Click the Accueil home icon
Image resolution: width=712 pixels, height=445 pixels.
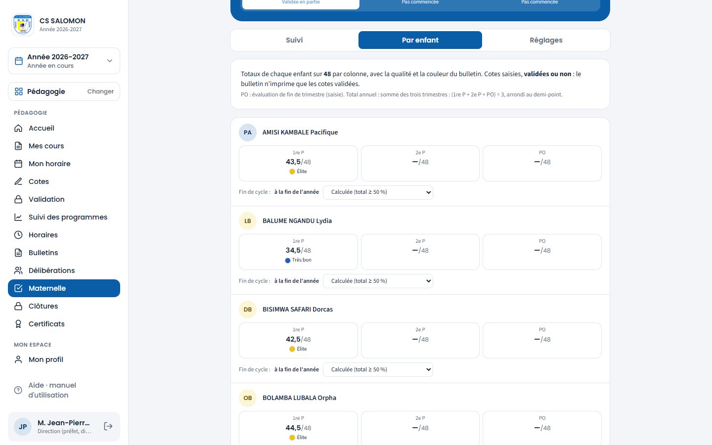point(18,128)
